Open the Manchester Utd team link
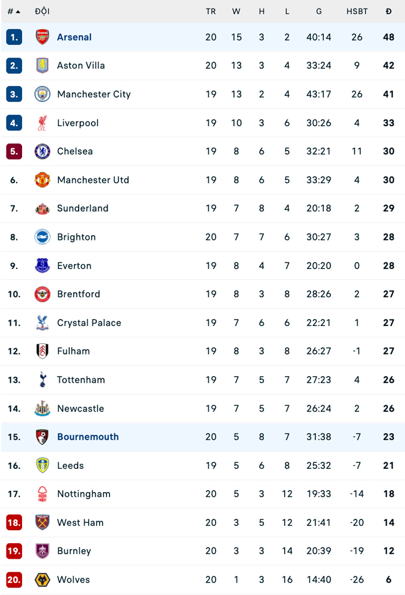This screenshot has height=595, width=405. [x=93, y=180]
